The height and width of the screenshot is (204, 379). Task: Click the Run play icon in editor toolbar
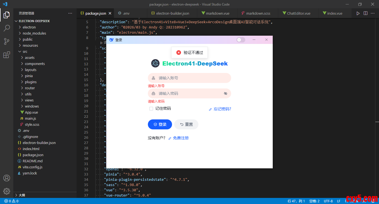[358, 13]
